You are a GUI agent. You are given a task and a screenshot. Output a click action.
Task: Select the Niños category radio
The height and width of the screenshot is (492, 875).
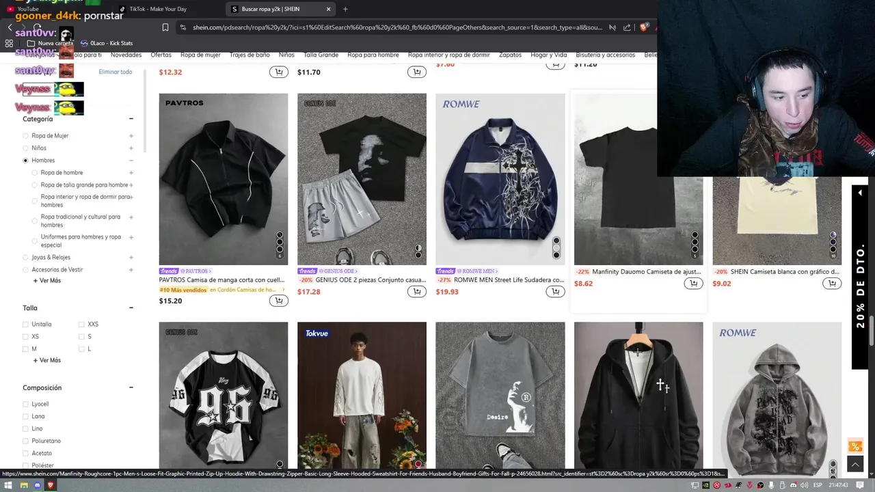coord(25,148)
